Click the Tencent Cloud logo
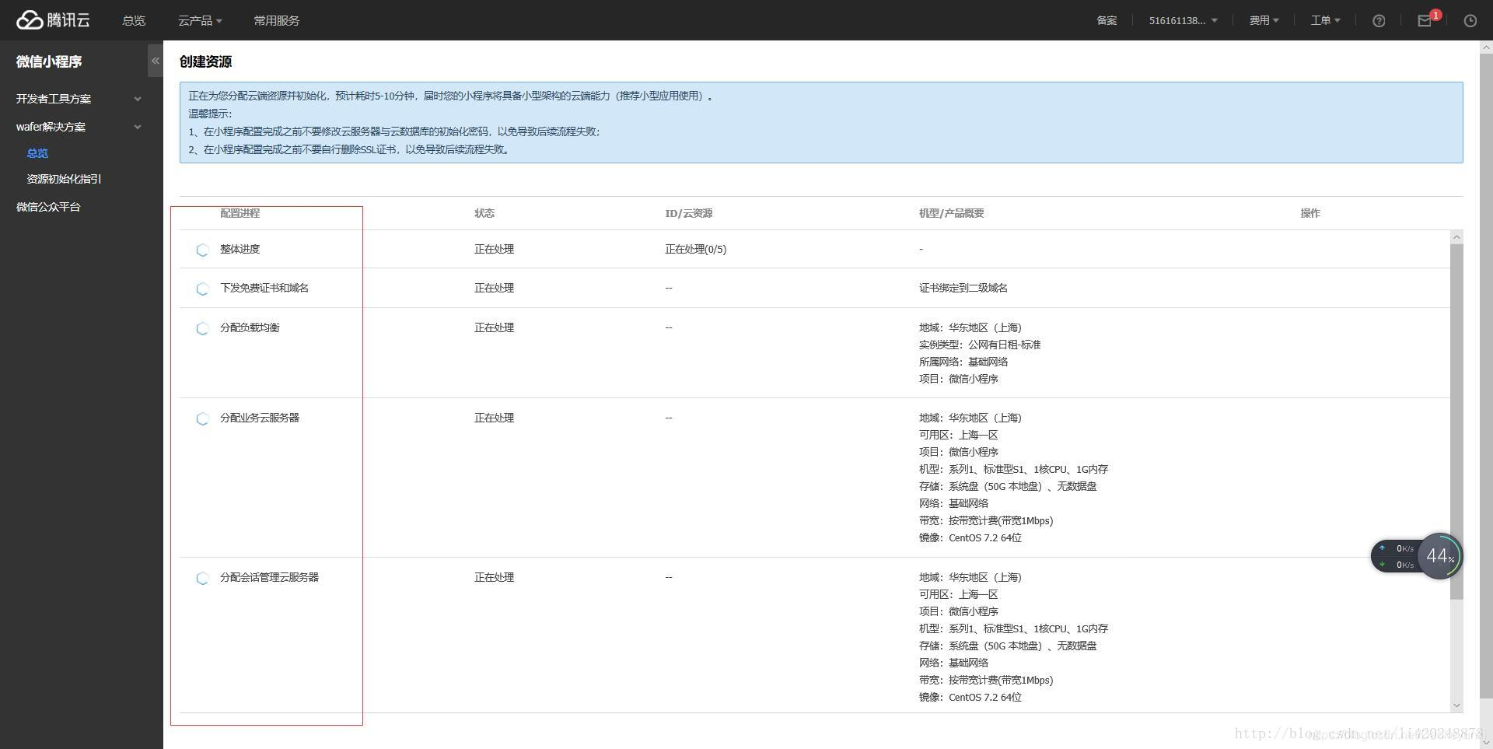Image resolution: width=1493 pixels, height=749 pixels. (53, 20)
